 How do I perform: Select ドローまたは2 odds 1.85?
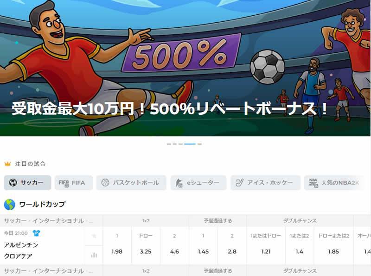pyautogui.click(x=333, y=251)
